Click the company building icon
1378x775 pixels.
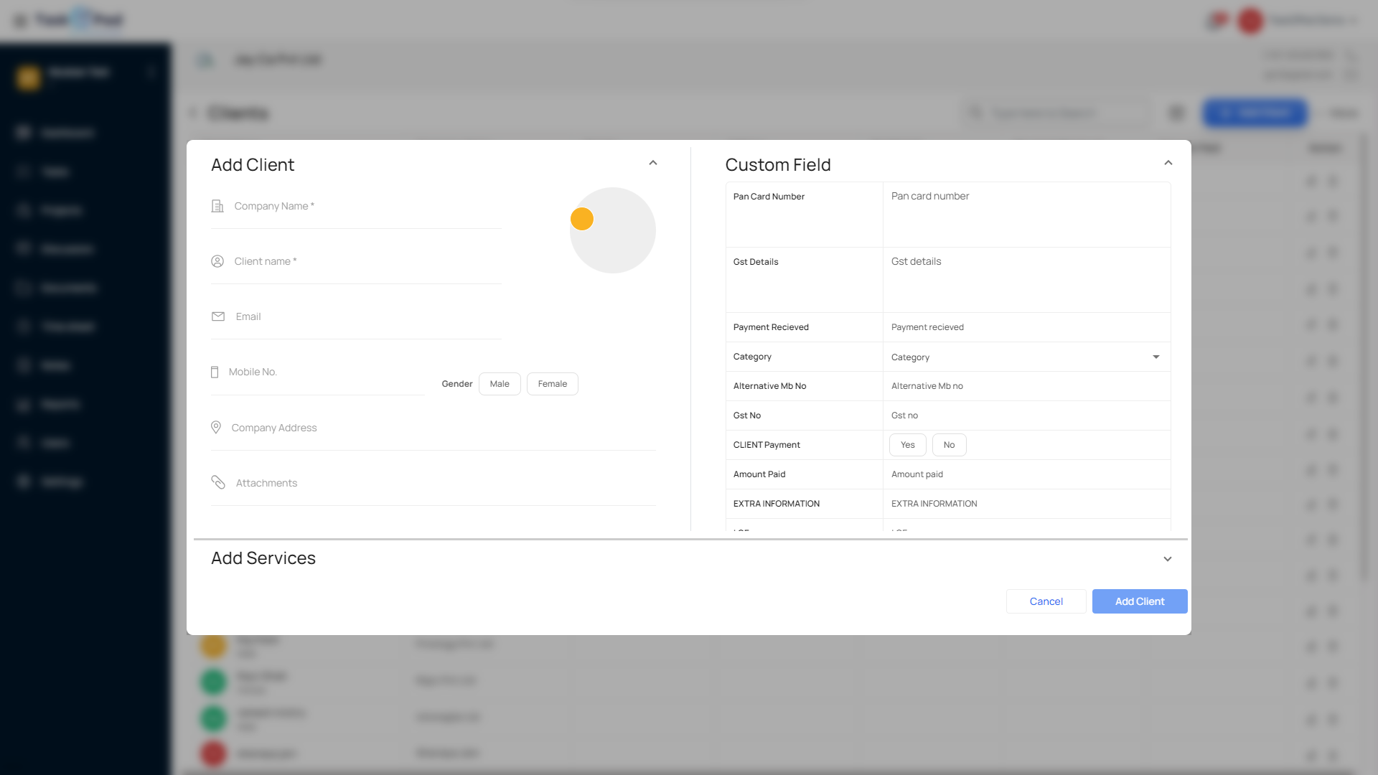tap(217, 206)
